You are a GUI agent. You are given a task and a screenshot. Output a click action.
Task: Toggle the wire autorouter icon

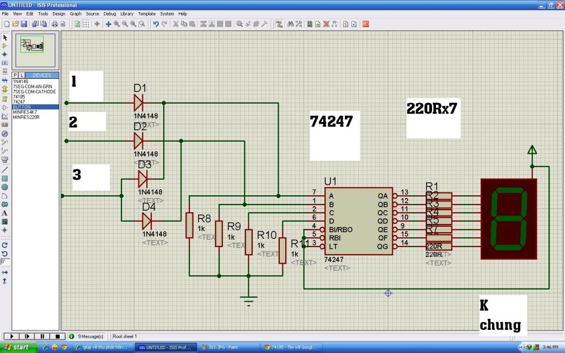[279, 24]
